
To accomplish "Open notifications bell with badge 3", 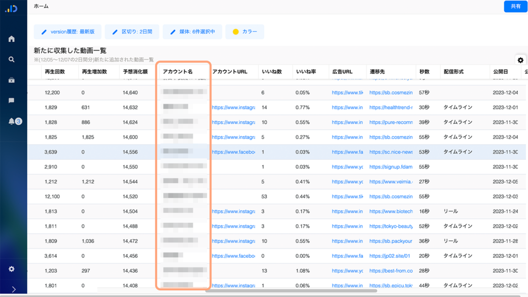I will 12,121.
